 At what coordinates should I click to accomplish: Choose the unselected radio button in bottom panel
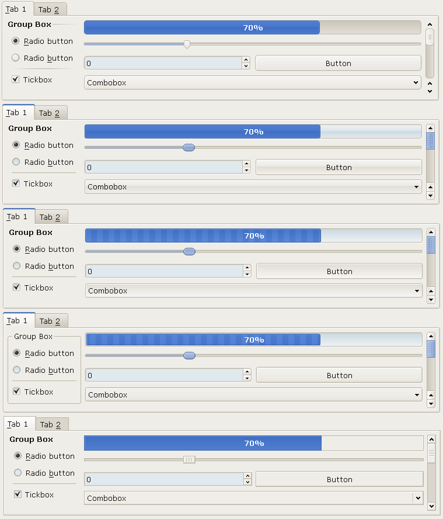[18, 473]
